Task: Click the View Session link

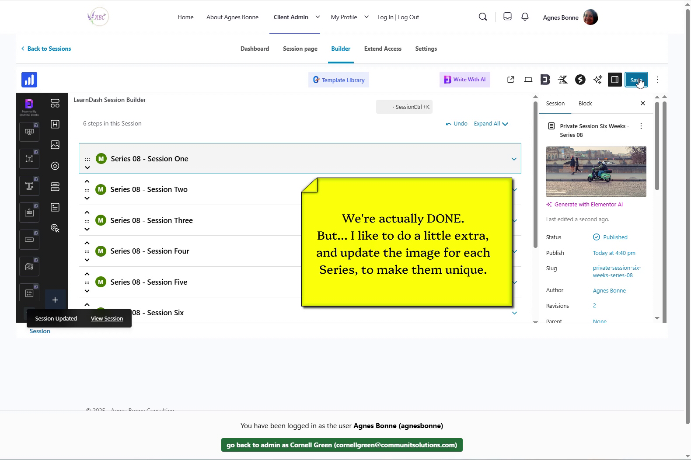Action: click(x=107, y=318)
